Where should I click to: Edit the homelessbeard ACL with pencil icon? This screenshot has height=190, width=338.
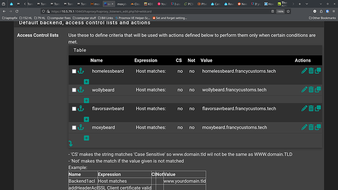click(x=304, y=71)
